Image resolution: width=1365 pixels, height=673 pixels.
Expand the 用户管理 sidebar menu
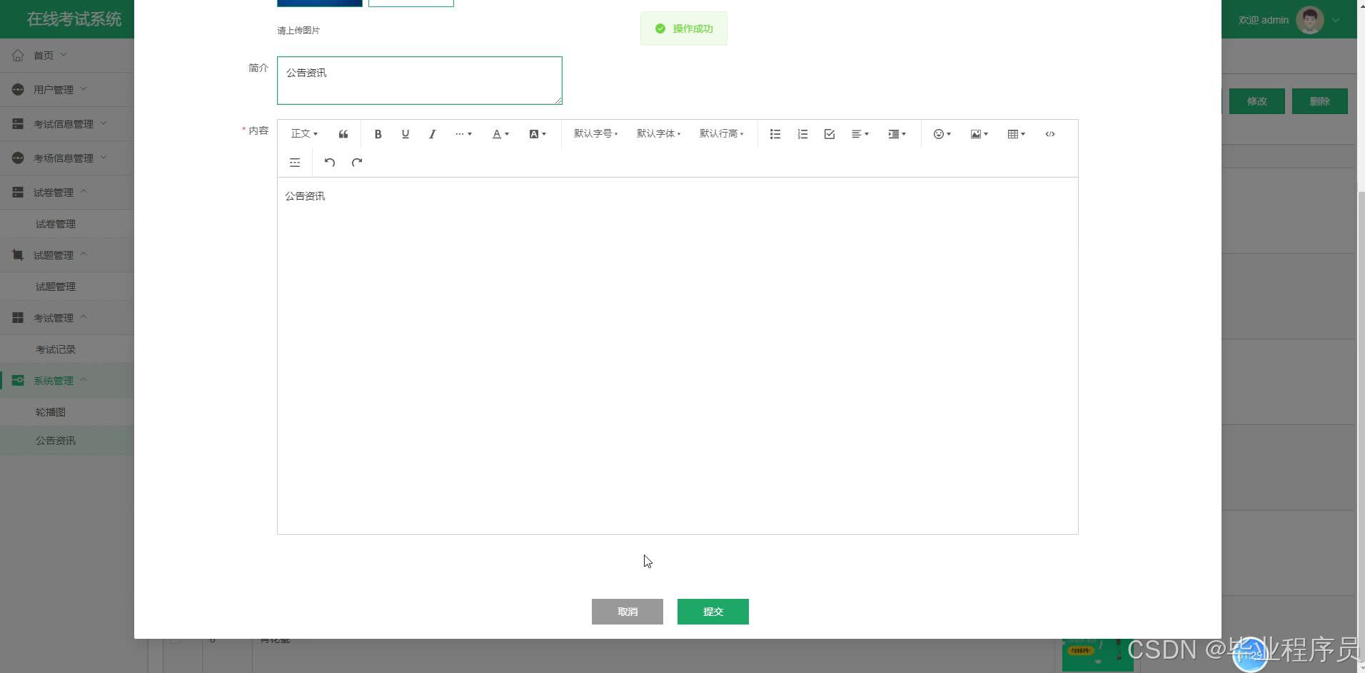pyautogui.click(x=67, y=89)
